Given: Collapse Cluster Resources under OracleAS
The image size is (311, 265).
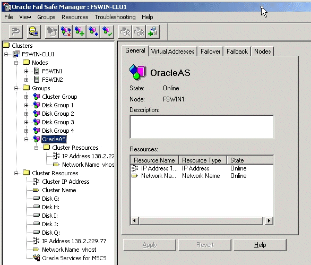Looking at the screenshot, I should [36, 148].
